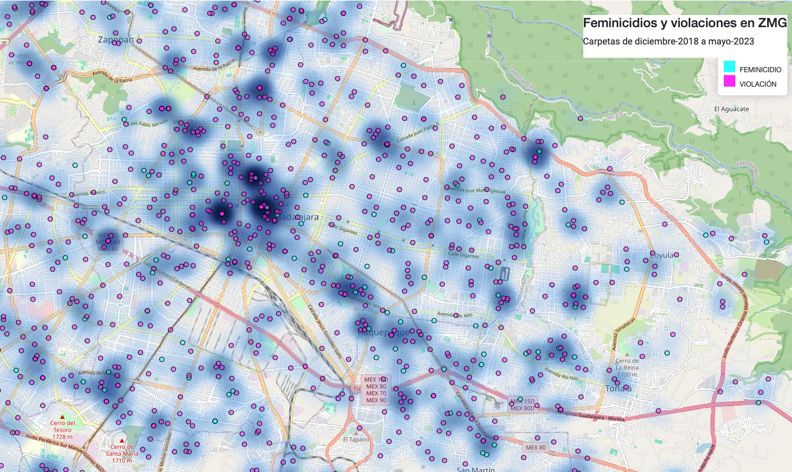Screen dimensions: 792x472
Task: Click the Cerro de Santa María peak triangle
Action: (x=122, y=441)
